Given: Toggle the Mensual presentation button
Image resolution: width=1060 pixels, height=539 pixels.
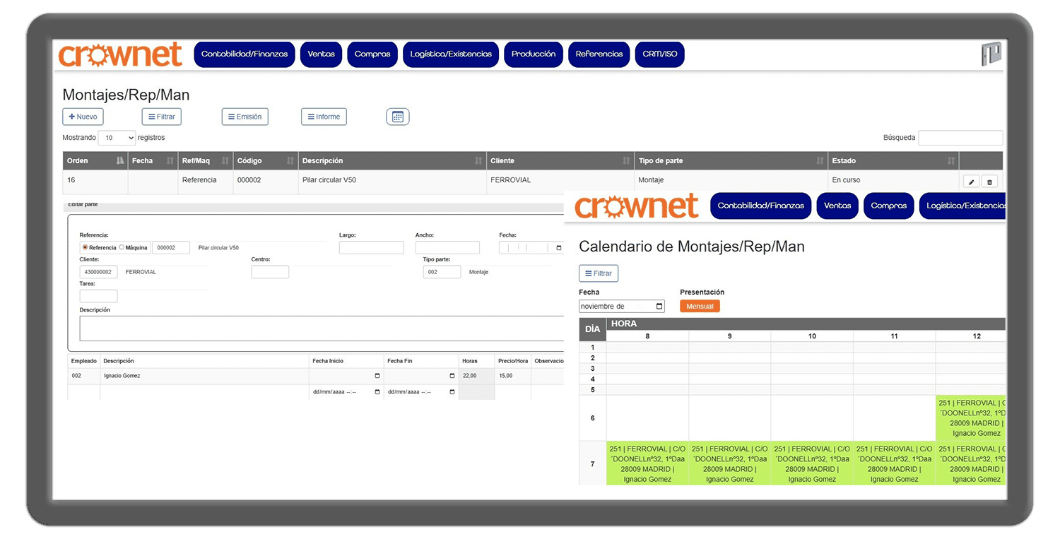Looking at the screenshot, I should coord(700,307).
